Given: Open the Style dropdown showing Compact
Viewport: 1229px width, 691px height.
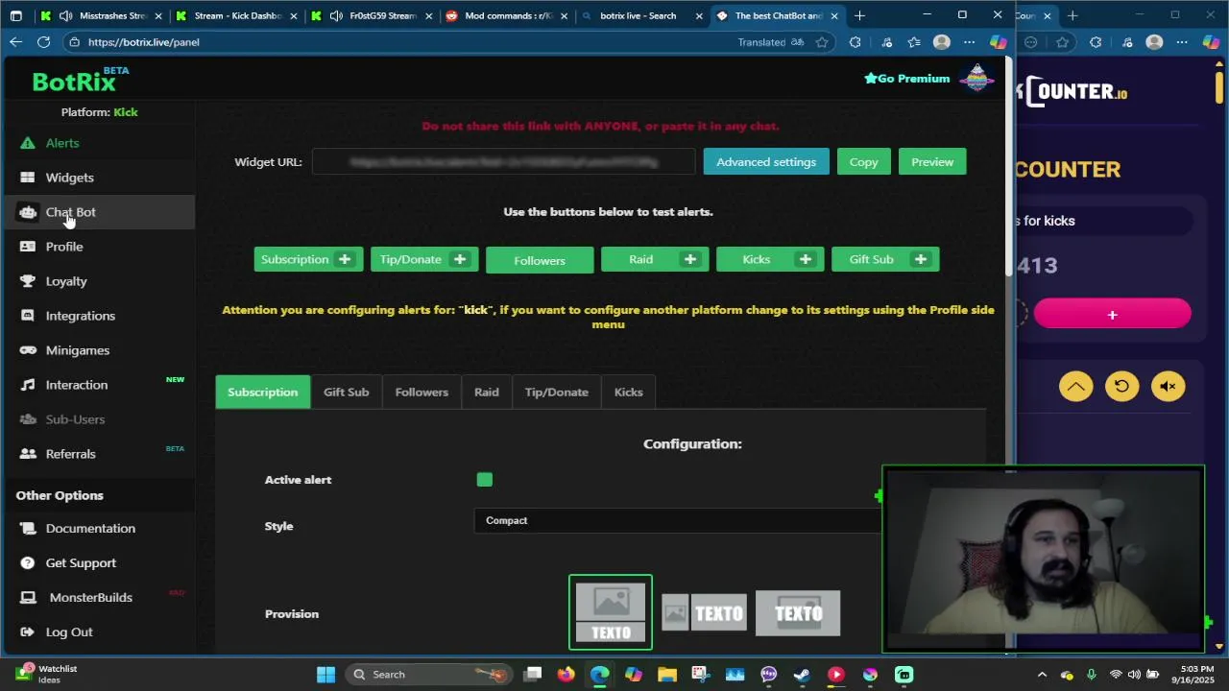Looking at the screenshot, I should tap(677, 520).
